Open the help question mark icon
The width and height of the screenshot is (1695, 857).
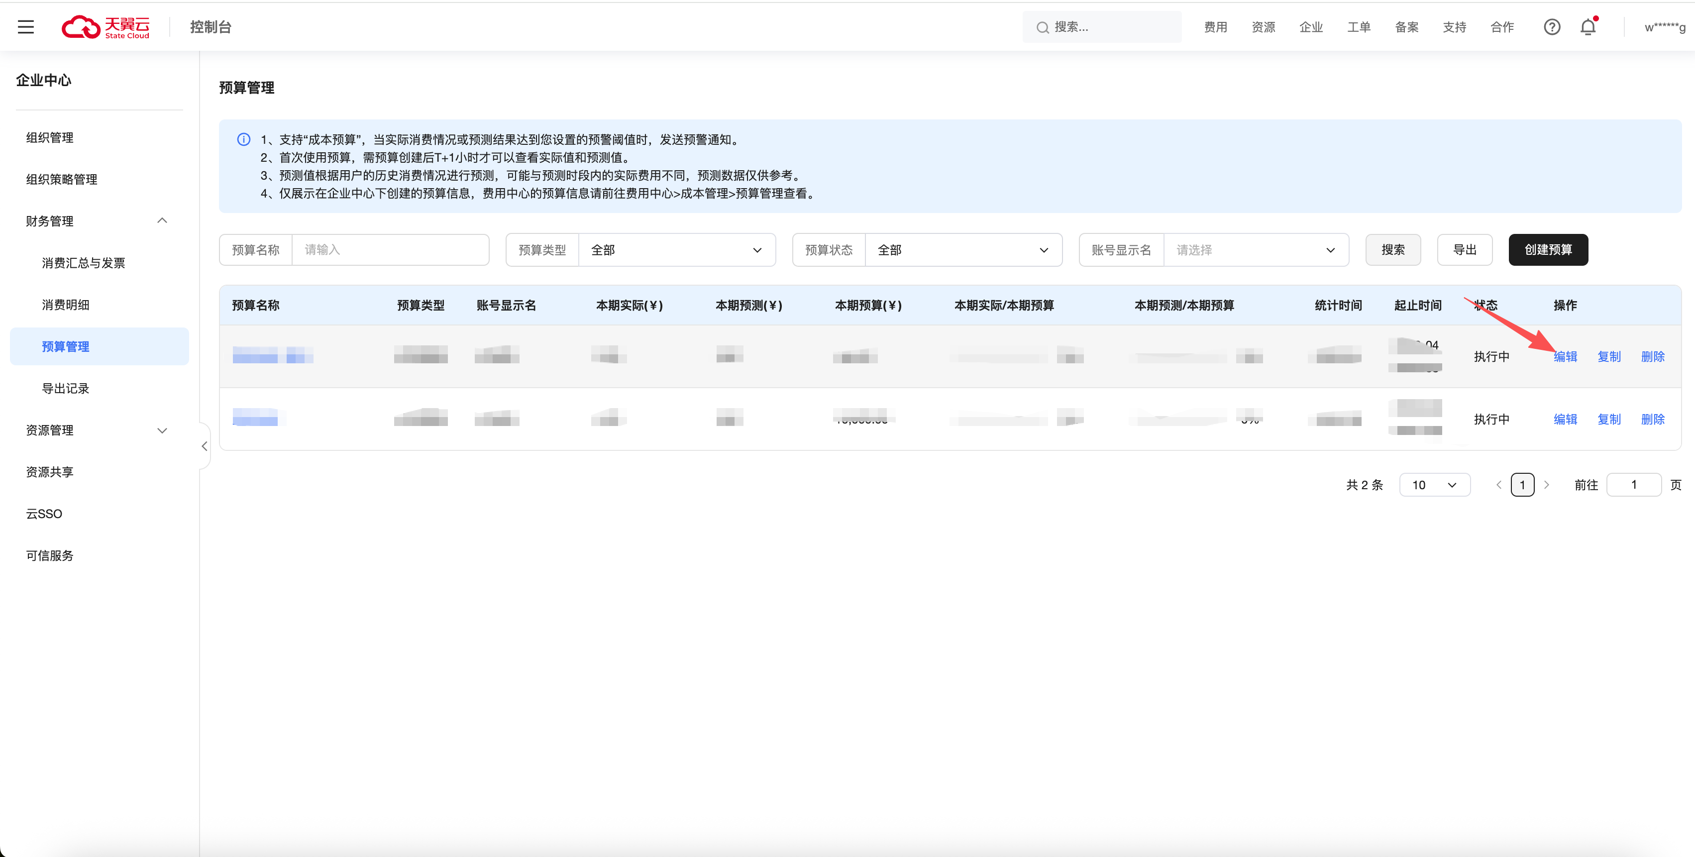1552,27
